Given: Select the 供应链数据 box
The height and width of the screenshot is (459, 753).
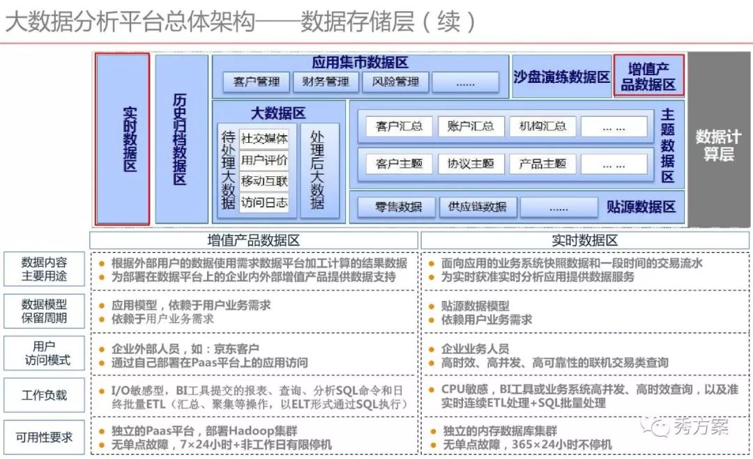Looking at the screenshot, I should click(x=478, y=207).
